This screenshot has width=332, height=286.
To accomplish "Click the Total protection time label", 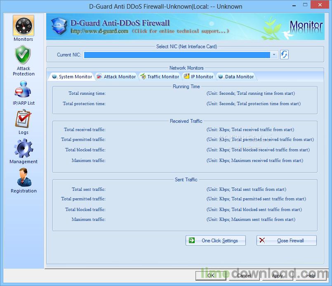I will point(84,104).
